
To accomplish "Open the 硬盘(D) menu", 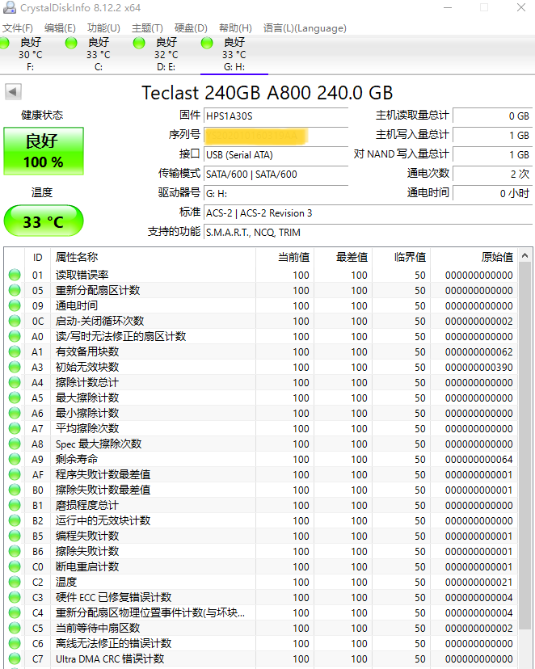I will [191, 28].
